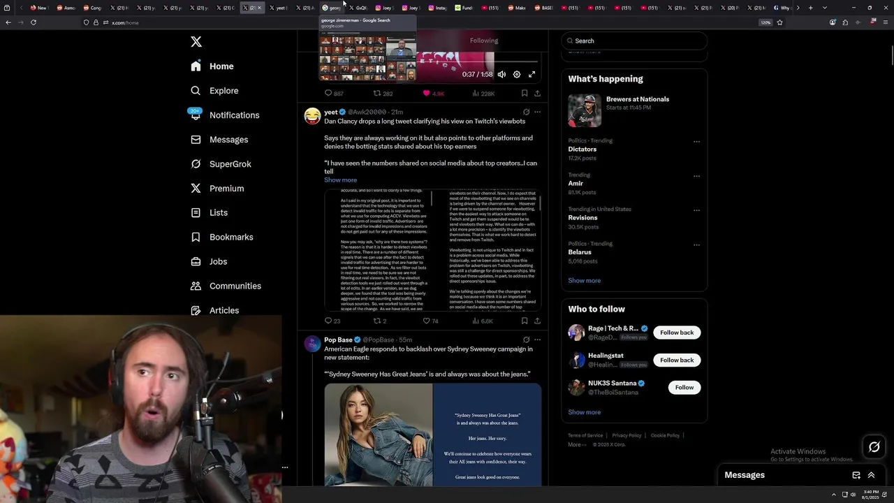Unlike the top video post (4.9K)
Screen dimensions: 894x503
[432, 93]
